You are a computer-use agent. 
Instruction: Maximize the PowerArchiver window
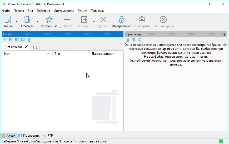(x=211, y=4)
